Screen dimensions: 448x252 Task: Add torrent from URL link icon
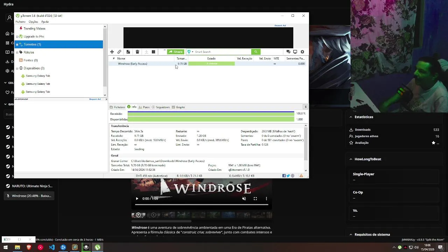click(x=119, y=52)
